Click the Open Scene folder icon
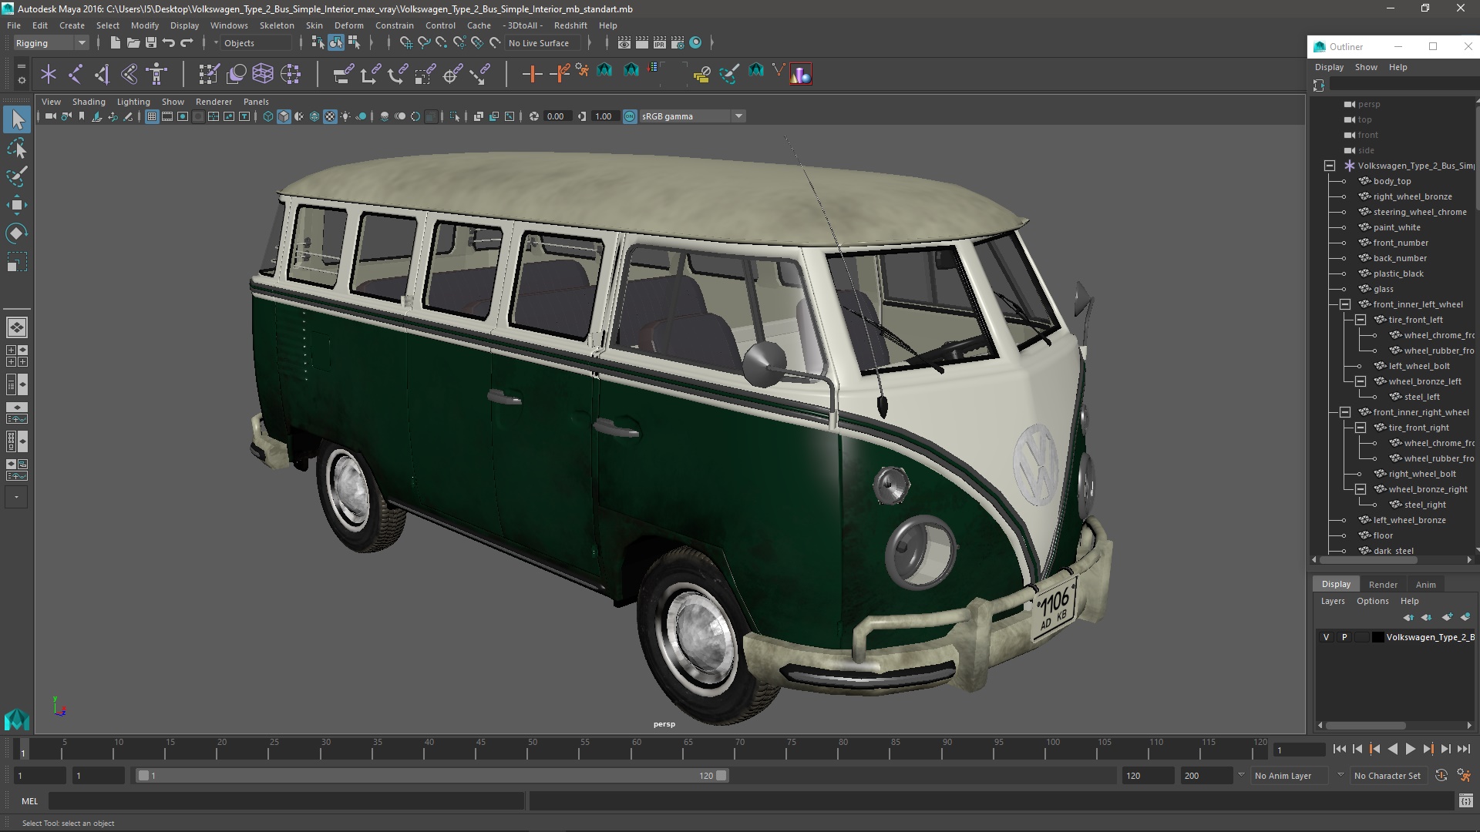The height and width of the screenshot is (832, 1480). click(x=133, y=43)
